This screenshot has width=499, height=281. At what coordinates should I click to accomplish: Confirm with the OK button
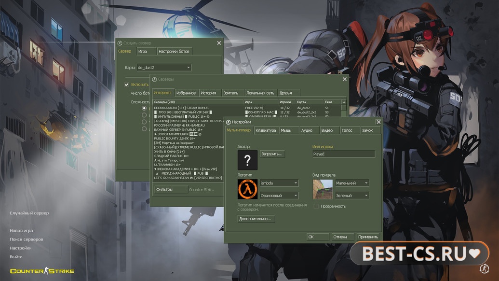(x=318, y=237)
